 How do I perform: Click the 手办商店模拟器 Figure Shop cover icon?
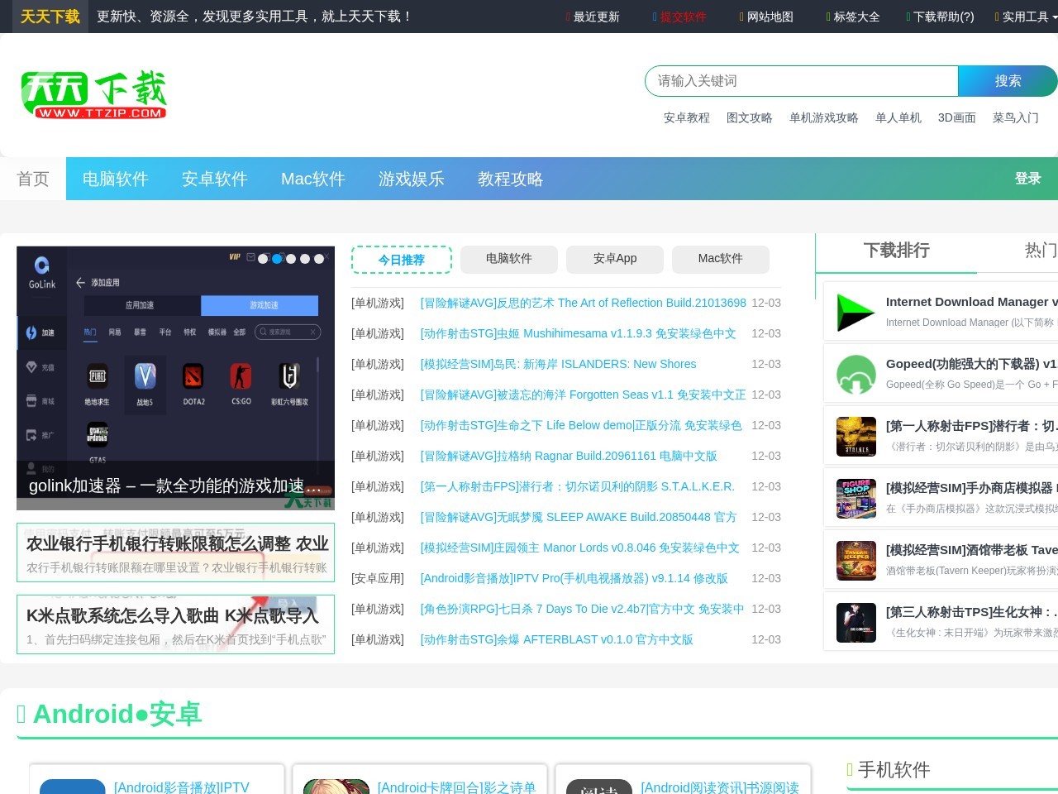pyautogui.click(x=855, y=498)
